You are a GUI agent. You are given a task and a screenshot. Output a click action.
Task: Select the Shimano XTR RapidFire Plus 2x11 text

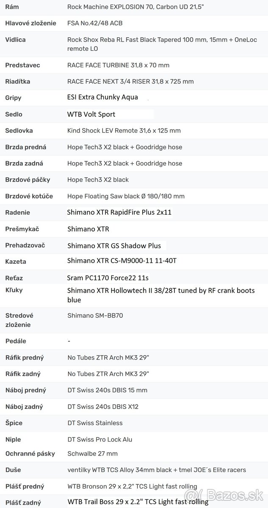[119, 213]
